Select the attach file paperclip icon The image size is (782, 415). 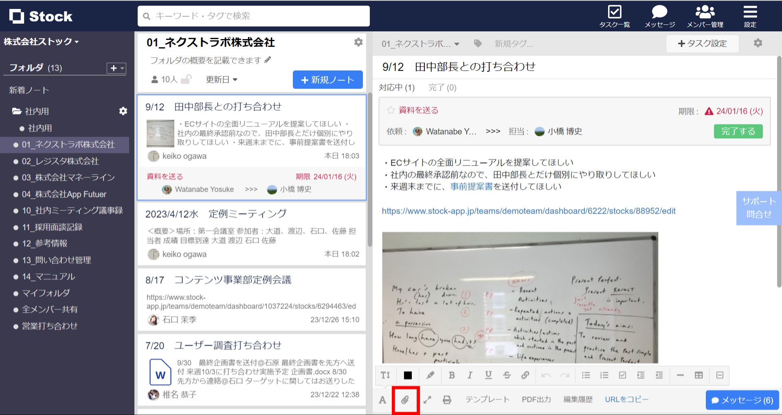point(406,400)
